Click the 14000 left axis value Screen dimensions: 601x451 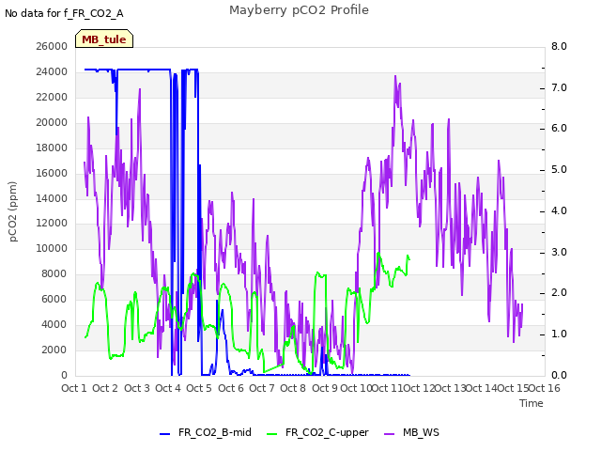52,198
